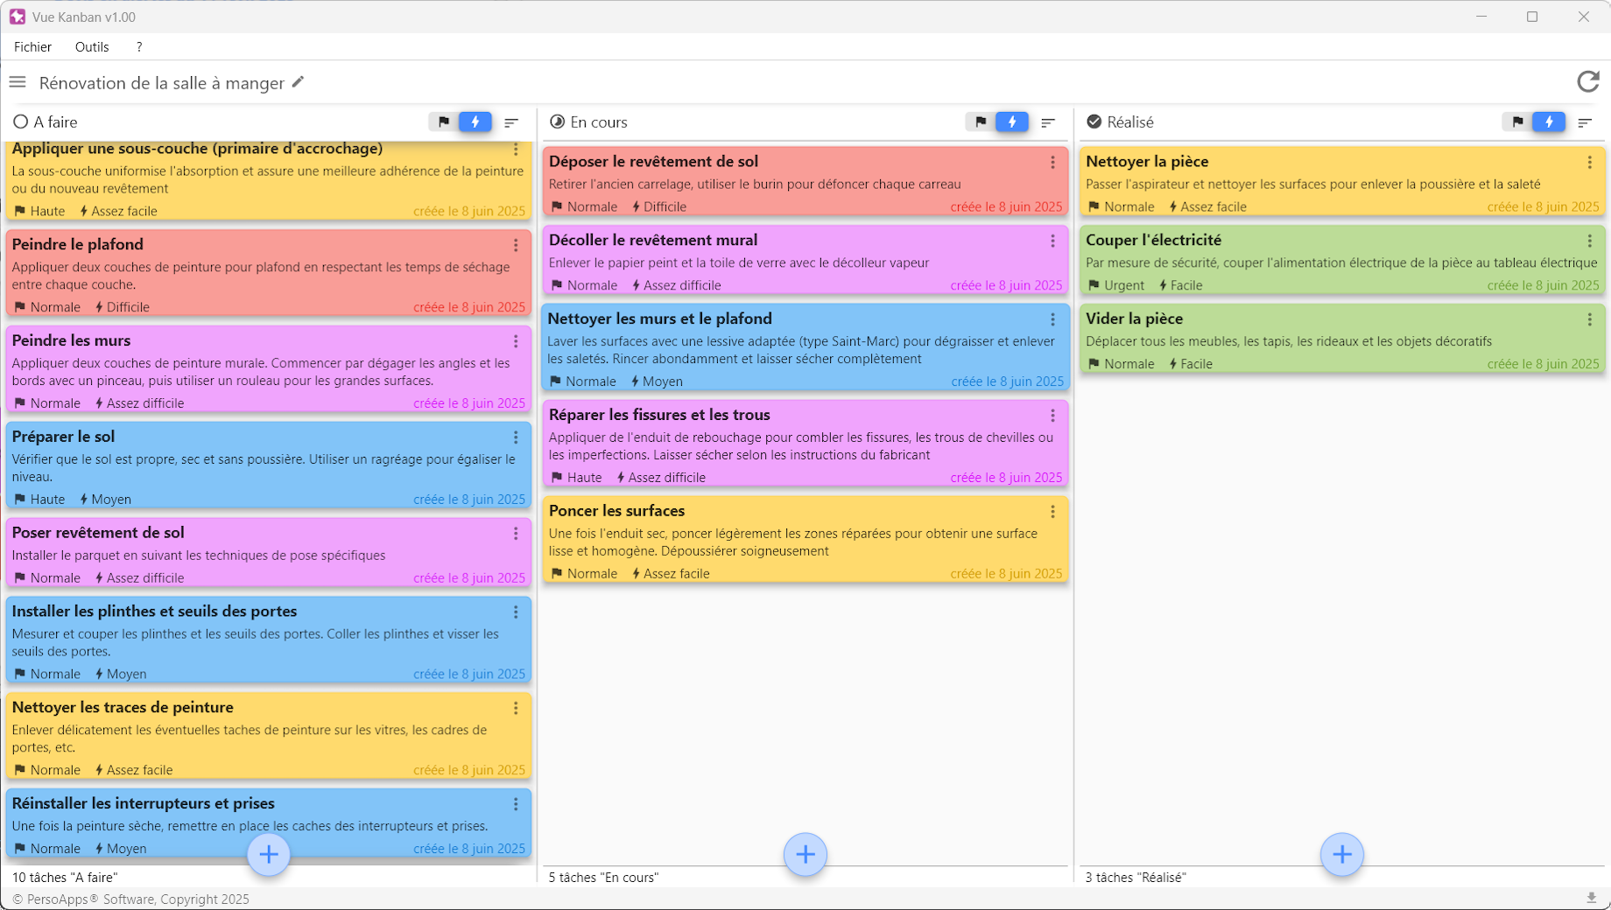Screen dimensions: 1611x910
Task: Open options menu of Appliquer une sous-couche card
Action: point(516,150)
